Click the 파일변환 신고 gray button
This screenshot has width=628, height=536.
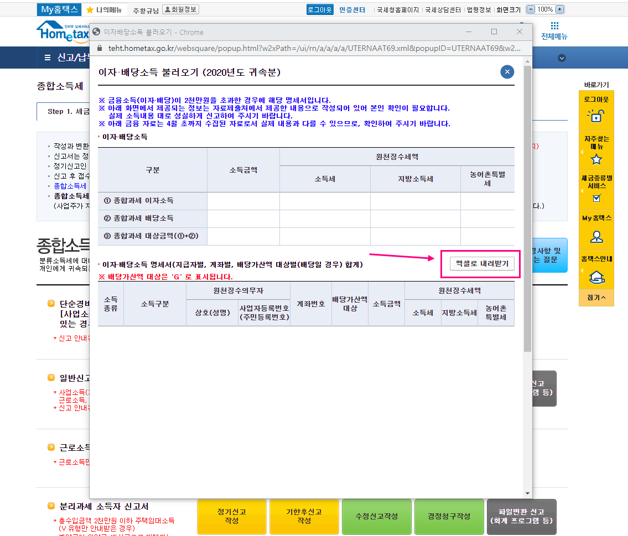[x=521, y=517]
